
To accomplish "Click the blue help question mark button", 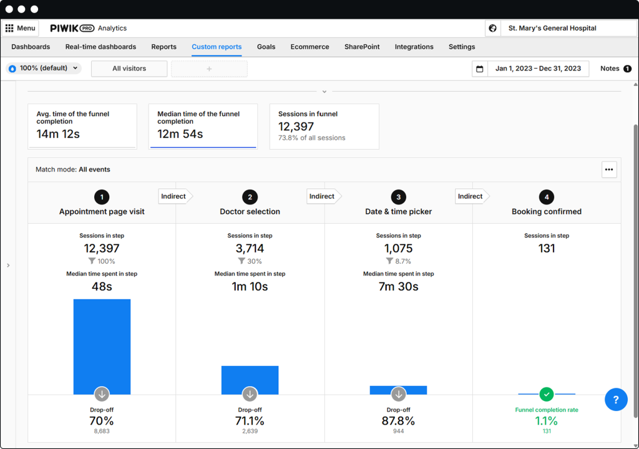I will click(x=616, y=400).
